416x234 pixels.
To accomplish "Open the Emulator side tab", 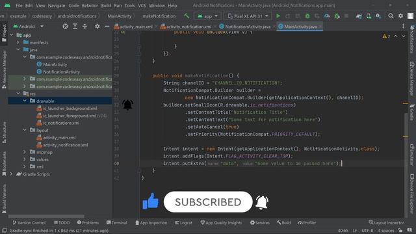I will point(412,155).
